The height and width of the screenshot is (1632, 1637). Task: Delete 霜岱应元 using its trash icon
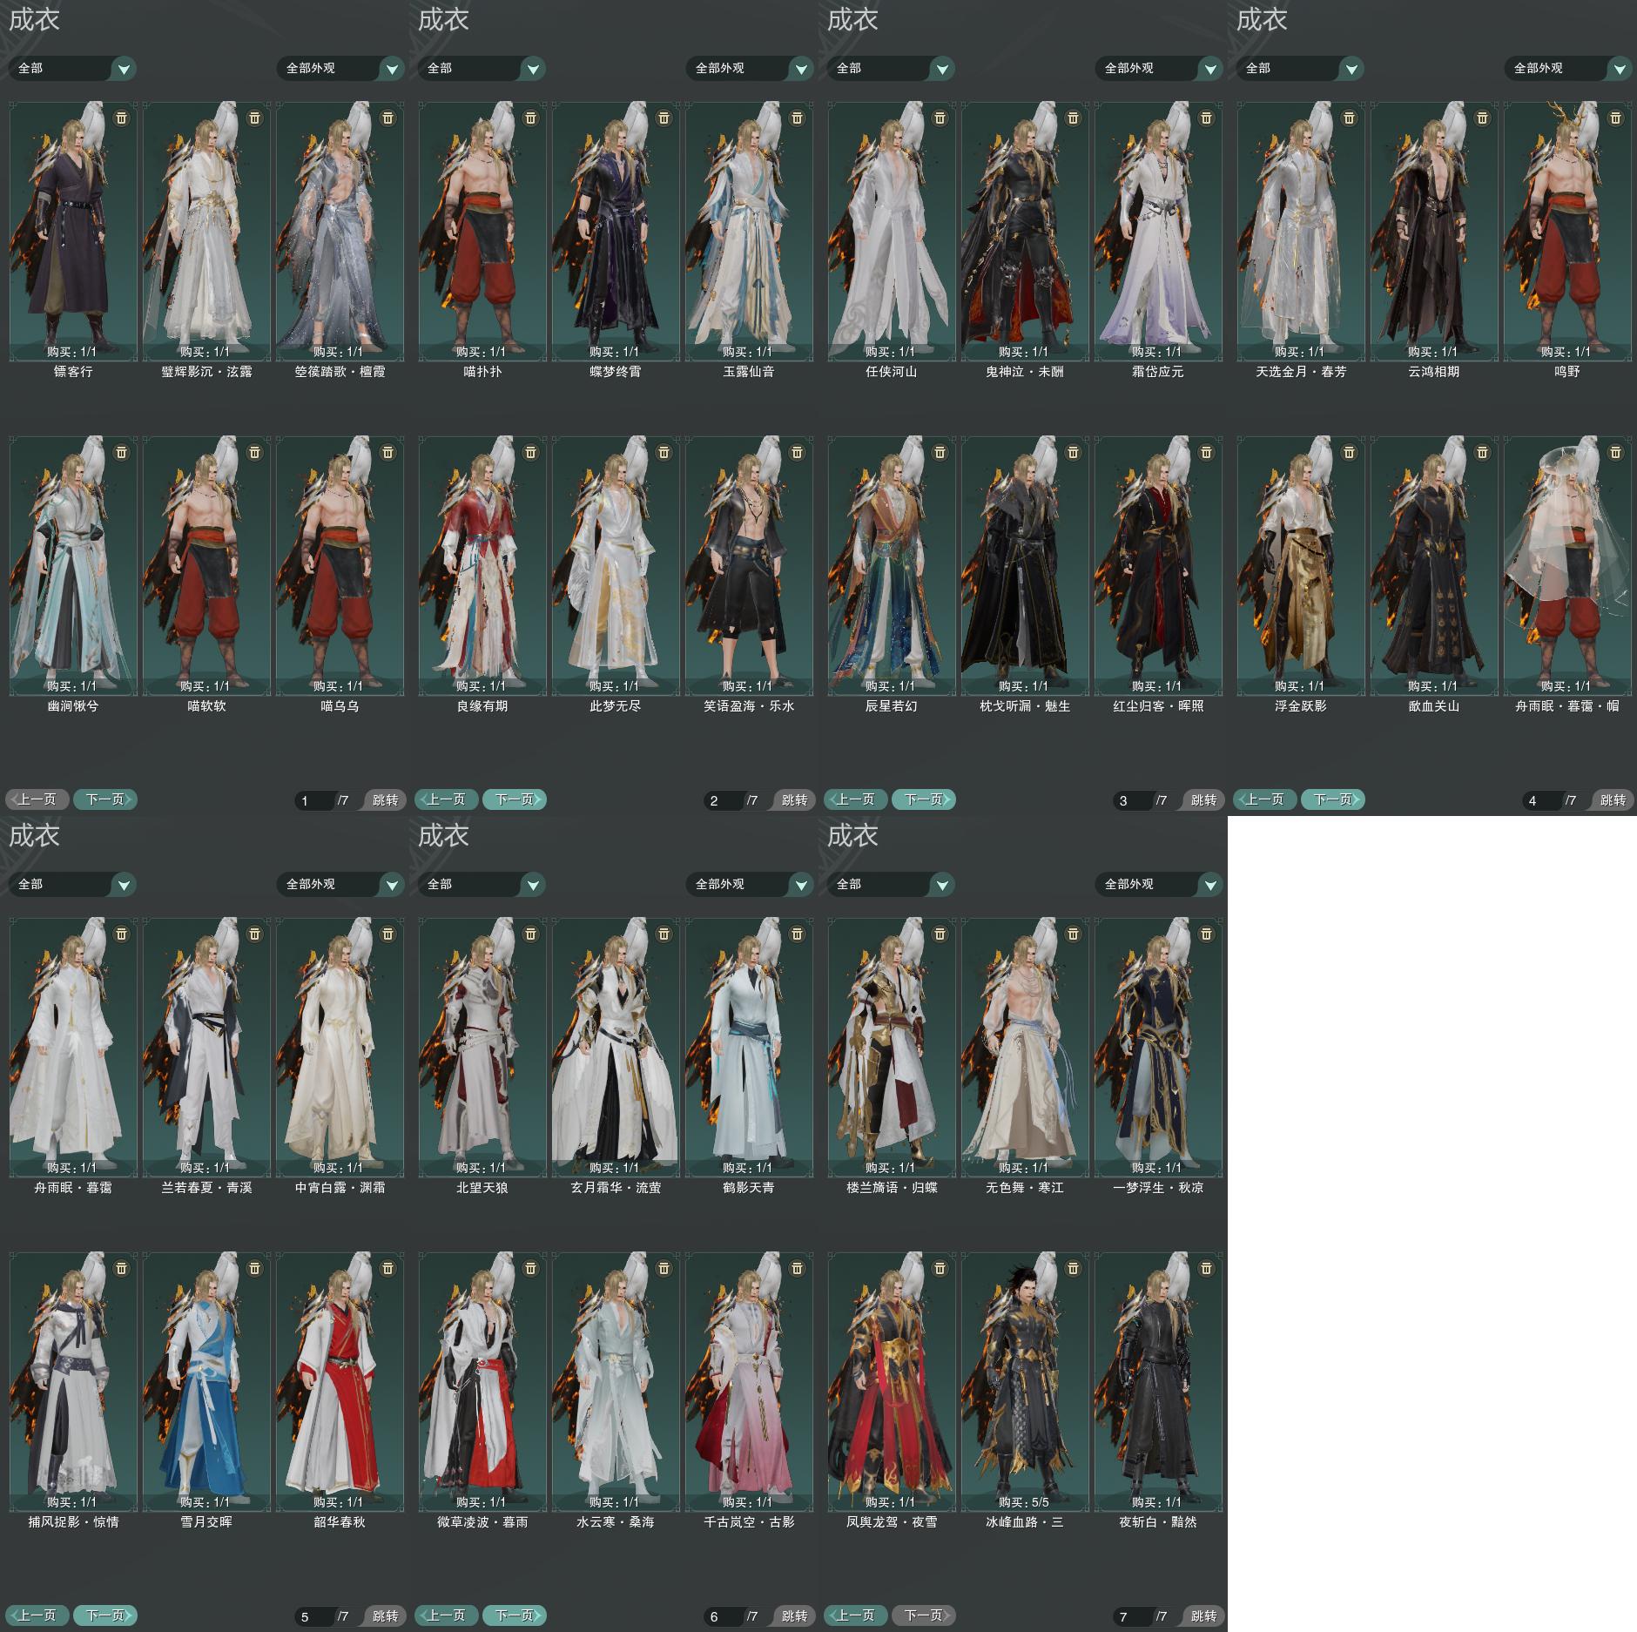[x=1206, y=118]
